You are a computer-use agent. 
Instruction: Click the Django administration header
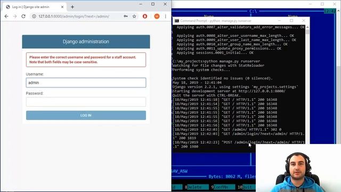86,42
